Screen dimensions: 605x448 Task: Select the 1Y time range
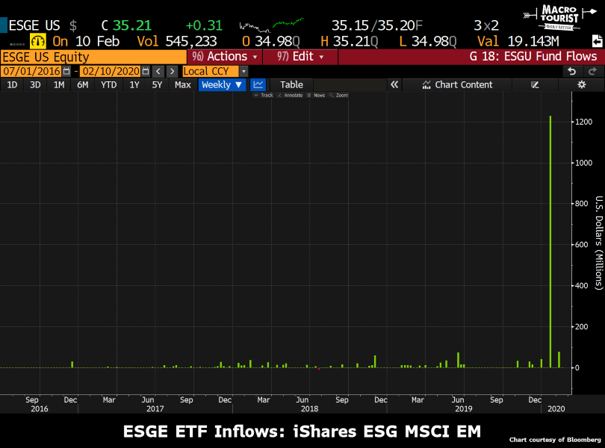(x=134, y=84)
